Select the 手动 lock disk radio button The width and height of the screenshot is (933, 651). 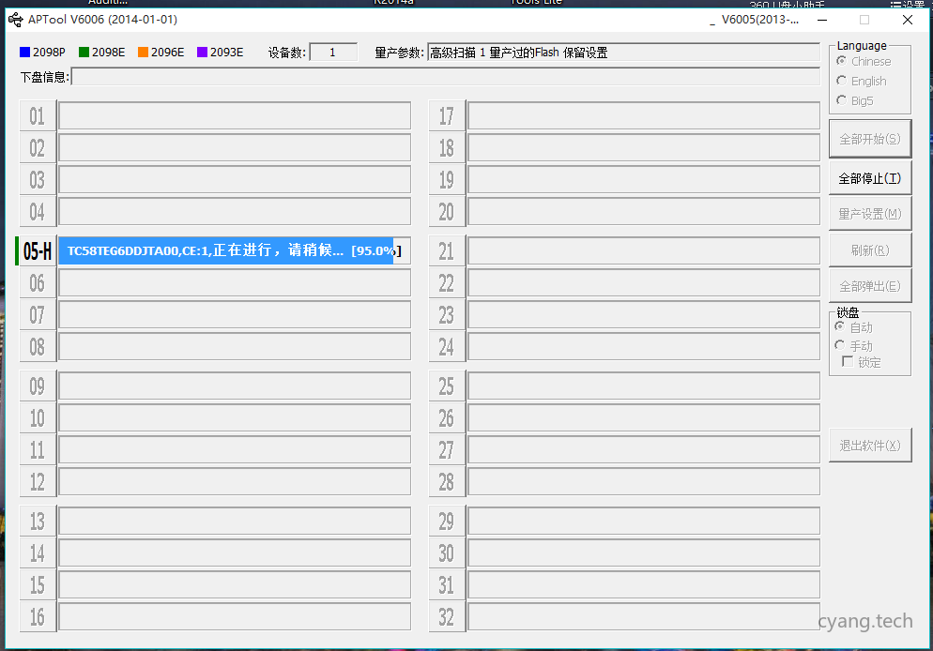click(x=840, y=345)
